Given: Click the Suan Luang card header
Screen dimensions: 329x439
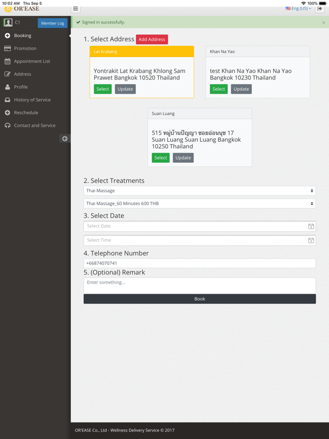Looking at the screenshot, I should (x=199, y=113).
